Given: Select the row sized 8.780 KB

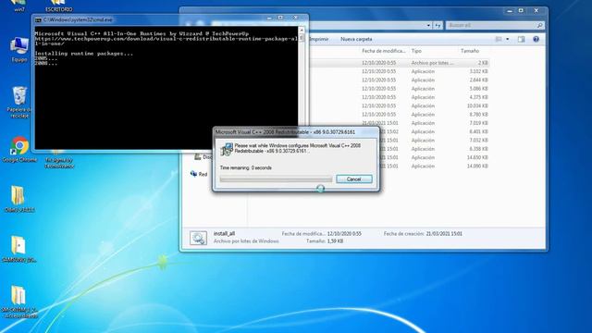Looking at the screenshot, I should coord(400,115).
